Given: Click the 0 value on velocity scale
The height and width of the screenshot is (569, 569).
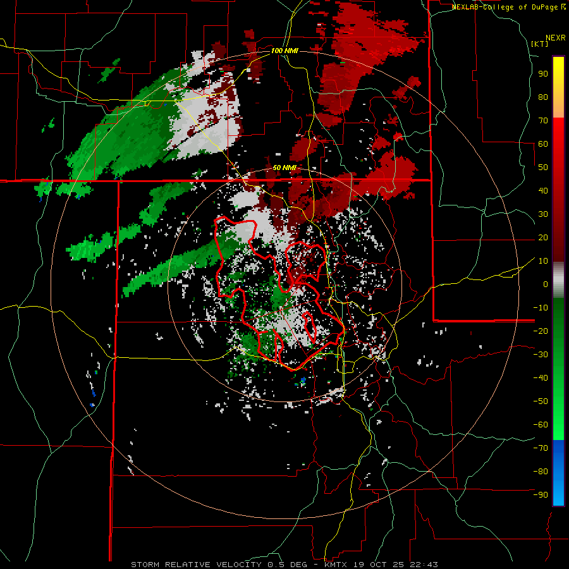Looking at the screenshot, I should pyautogui.click(x=546, y=284).
